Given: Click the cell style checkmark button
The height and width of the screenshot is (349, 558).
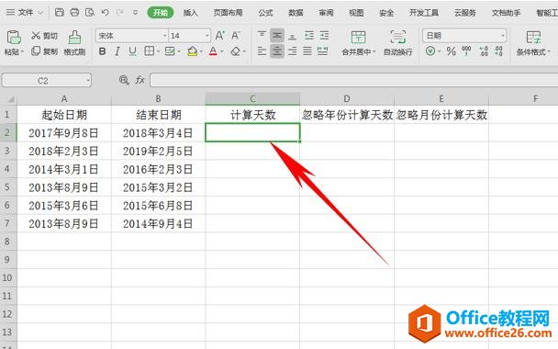Looking at the screenshot, I should point(170,51).
